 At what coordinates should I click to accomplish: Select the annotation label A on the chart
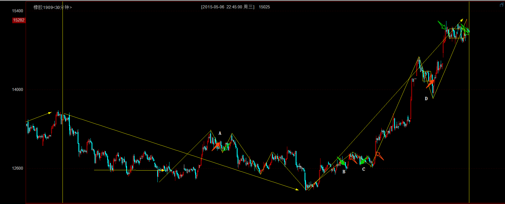pyautogui.click(x=220, y=133)
